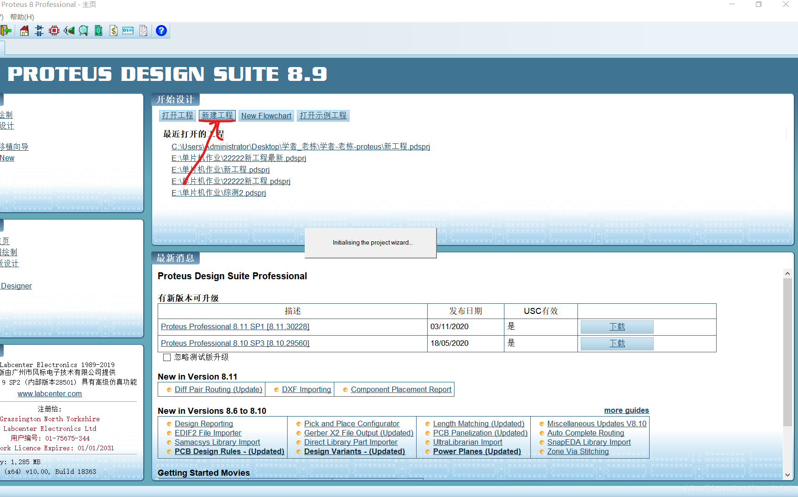The height and width of the screenshot is (497, 798).
Task: Open the Project Notes document icon
Action: 143,31
